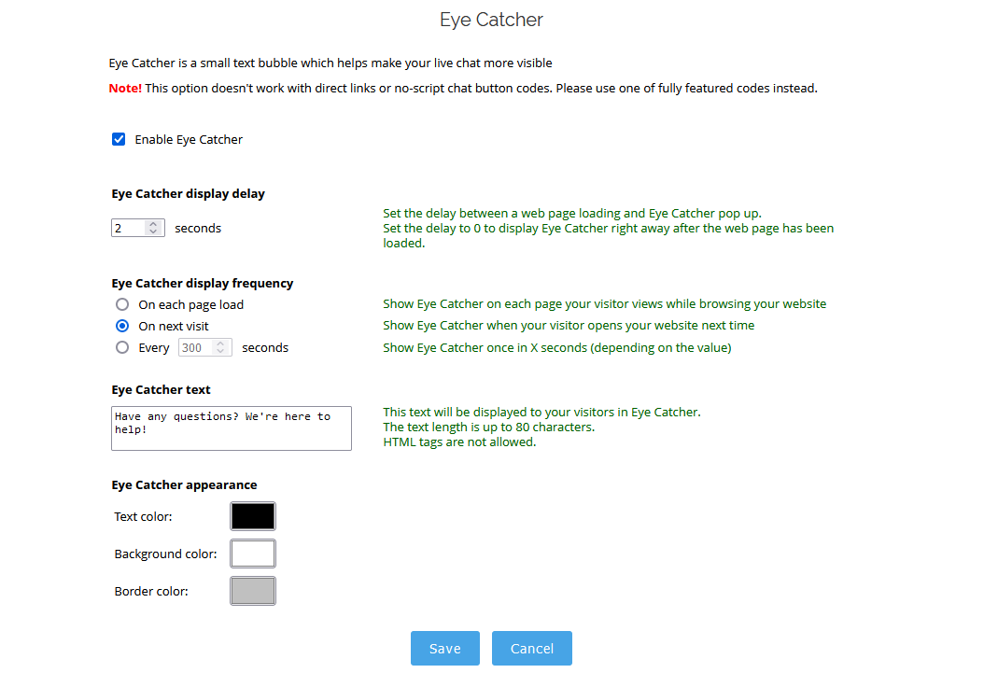984x687 pixels.
Task: Enable the Eye Catcher feature checkbox
Action: pyautogui.click(x=119, y=138)
